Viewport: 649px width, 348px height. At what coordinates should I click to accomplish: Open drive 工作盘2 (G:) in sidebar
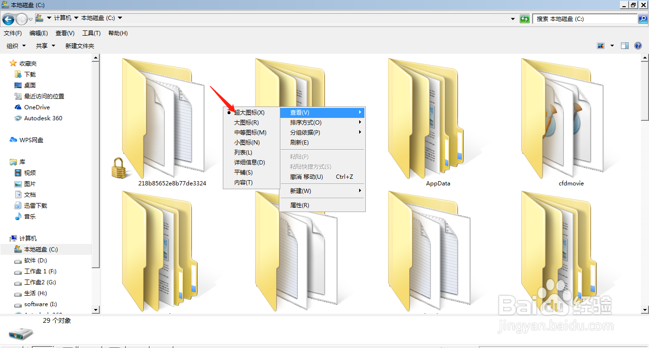pyautogui.click(x=36, y=282)
